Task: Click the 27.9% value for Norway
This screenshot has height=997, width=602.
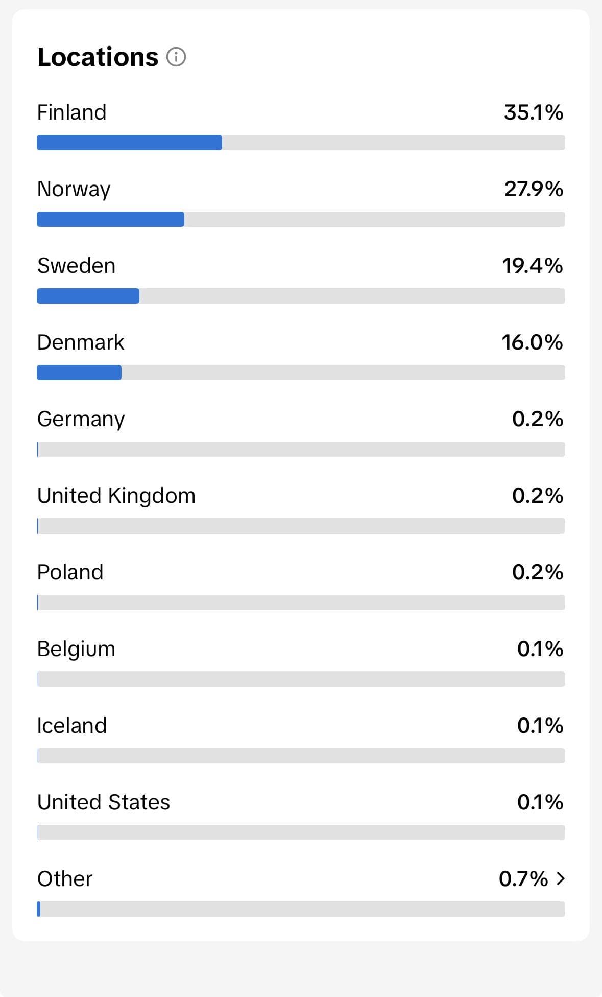Action: (x=534, y=189)
